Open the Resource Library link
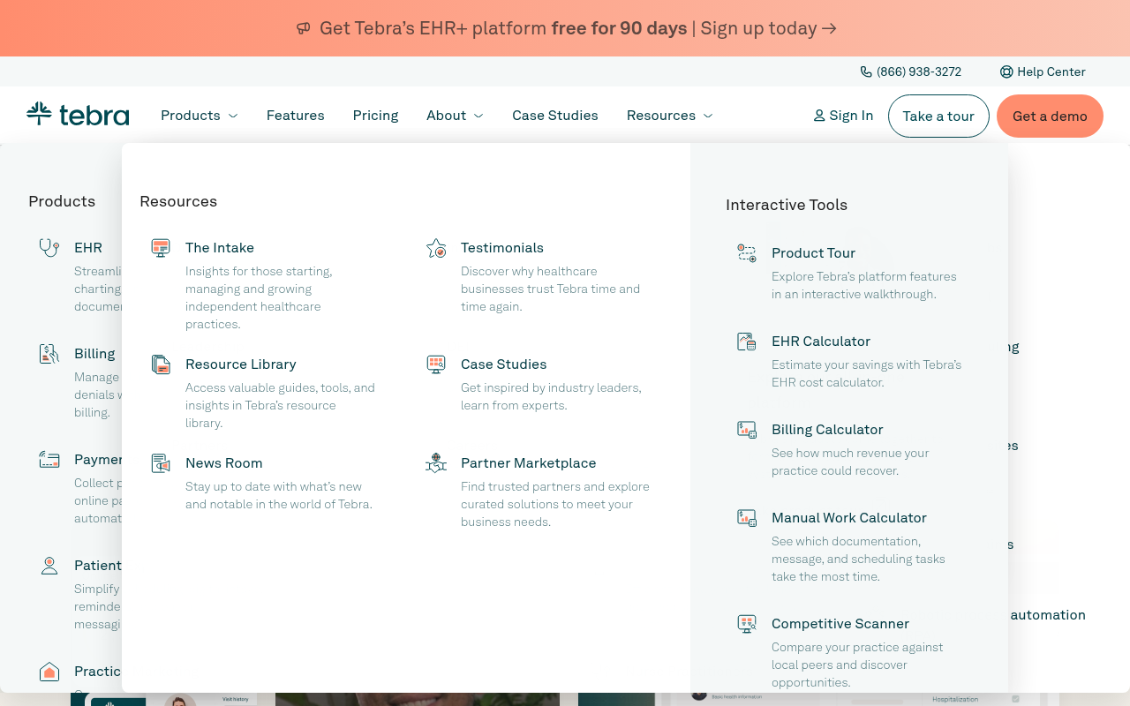Screen dimensions: 1130x706 click(x=241, y=364)
